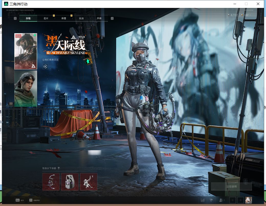Click the next-tab key icon right of 手表

(x=112, y=18)
